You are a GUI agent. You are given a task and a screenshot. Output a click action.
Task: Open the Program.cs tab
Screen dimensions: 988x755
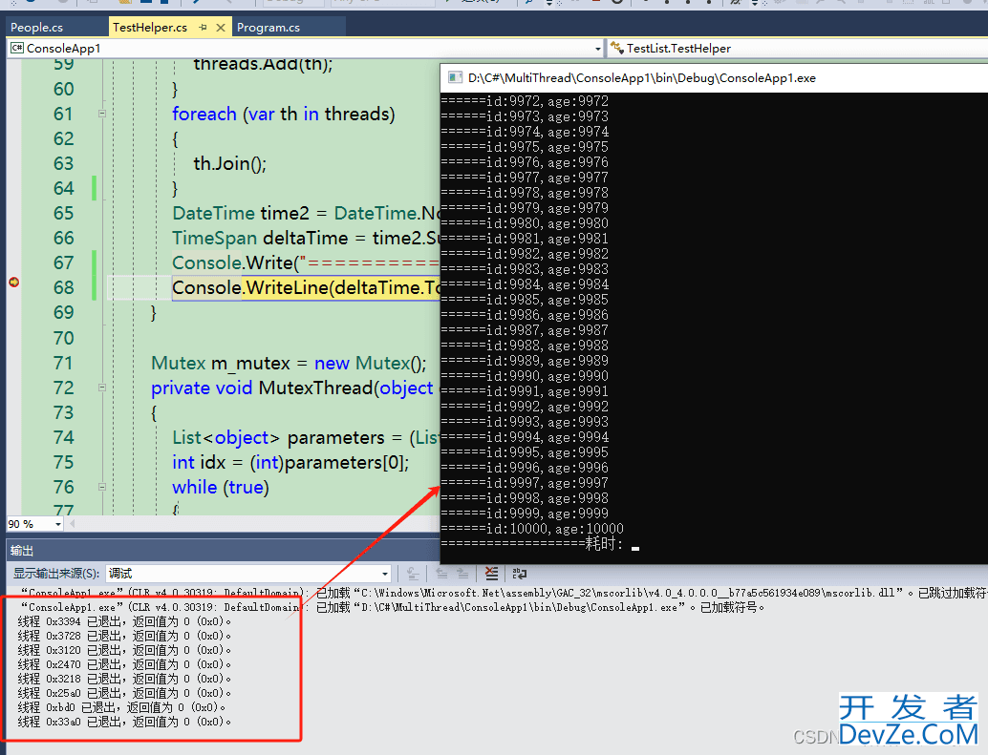click(268, 27)
